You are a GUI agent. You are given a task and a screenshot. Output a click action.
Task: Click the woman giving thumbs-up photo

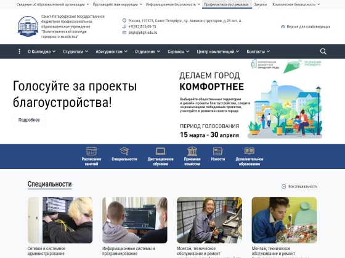click(209, 220)
